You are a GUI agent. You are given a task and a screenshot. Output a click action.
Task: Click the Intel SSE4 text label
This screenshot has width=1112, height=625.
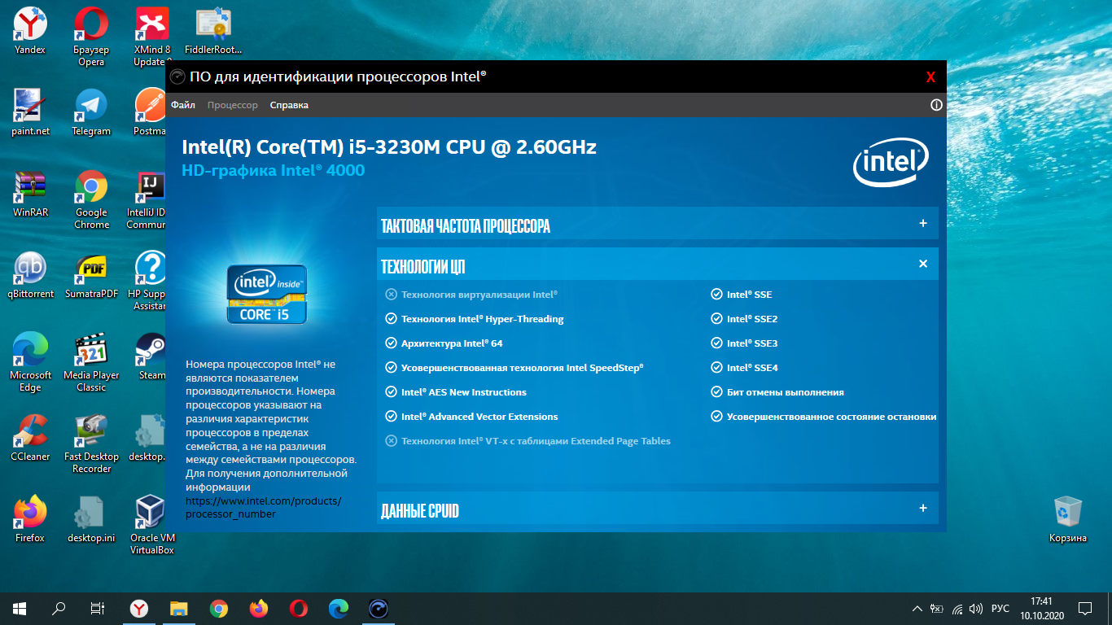(752, 368)
